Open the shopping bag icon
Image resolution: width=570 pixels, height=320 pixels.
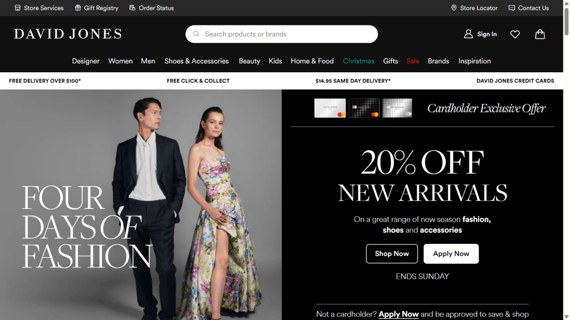pos(539,34)
